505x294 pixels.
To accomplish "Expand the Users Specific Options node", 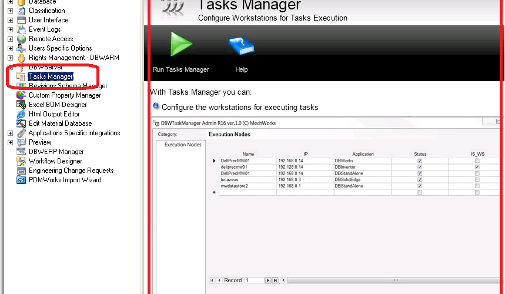I will tap(11, 48).
